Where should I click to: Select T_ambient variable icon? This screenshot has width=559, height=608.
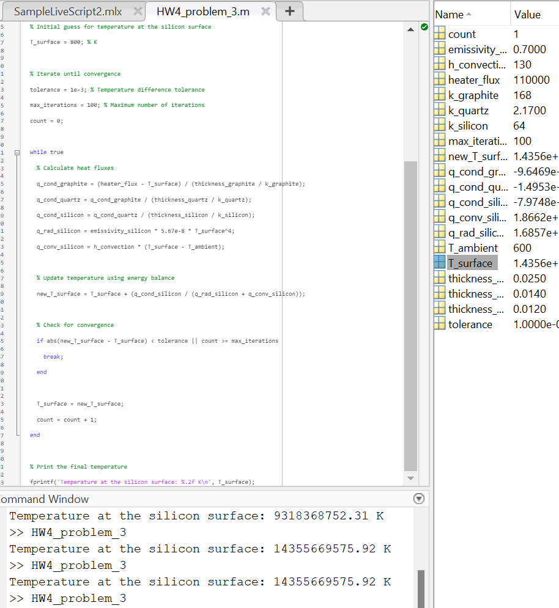tap(440, 247)
